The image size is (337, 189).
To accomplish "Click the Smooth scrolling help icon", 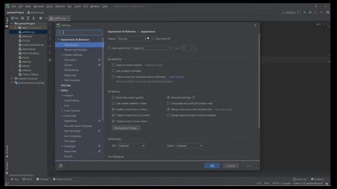I will [193, 98].
